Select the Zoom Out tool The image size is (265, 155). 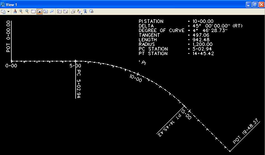click(x=27, y=11)
